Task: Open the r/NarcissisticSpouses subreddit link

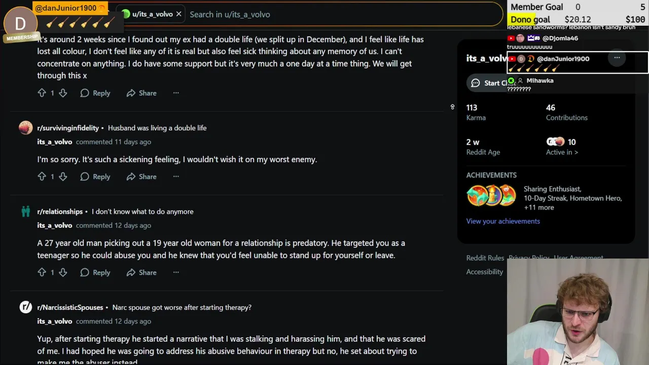Action: pos(70,307)
